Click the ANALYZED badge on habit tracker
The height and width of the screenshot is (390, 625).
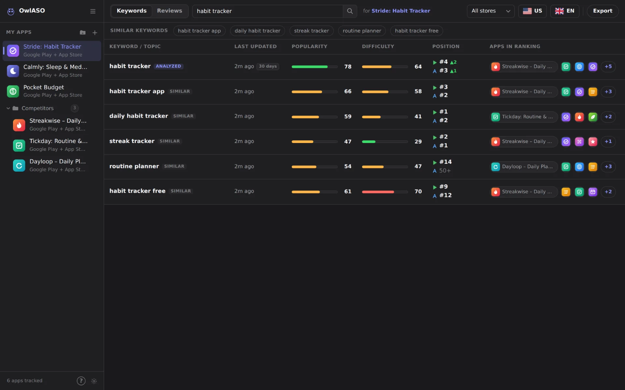tap(168, 66)
